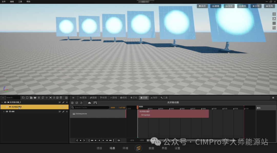Click the panel layout icon at far right of tabs
The image size is (277, 153).
(x=273, y=98)
